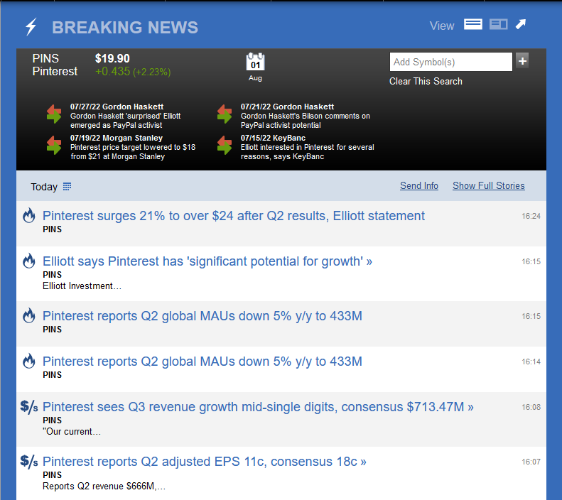The height and width of the screenshot is (500, 562).
Task: Open Gordon Haskett 'surprised' Elliott PayPal note
Action: pyautogui.click(x=126, y=120)
